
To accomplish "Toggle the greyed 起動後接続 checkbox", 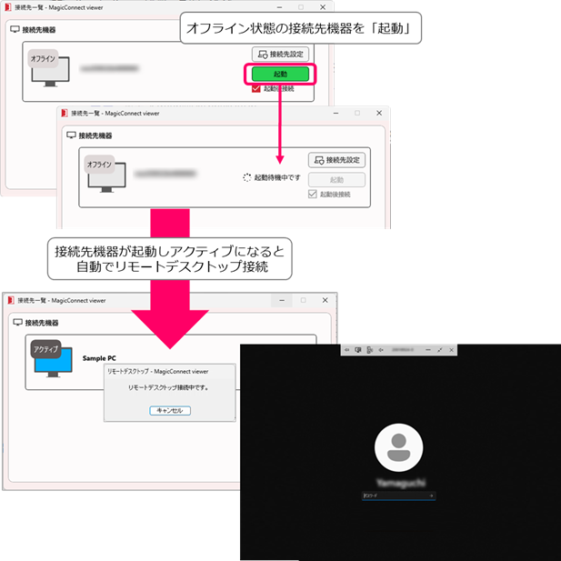I will 313,195.
